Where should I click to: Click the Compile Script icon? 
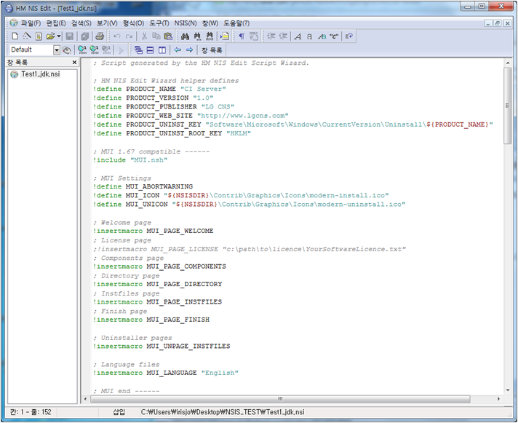[81, 50]
